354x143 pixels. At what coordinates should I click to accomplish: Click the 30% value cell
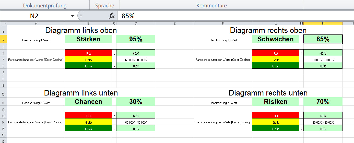[136, 102]
